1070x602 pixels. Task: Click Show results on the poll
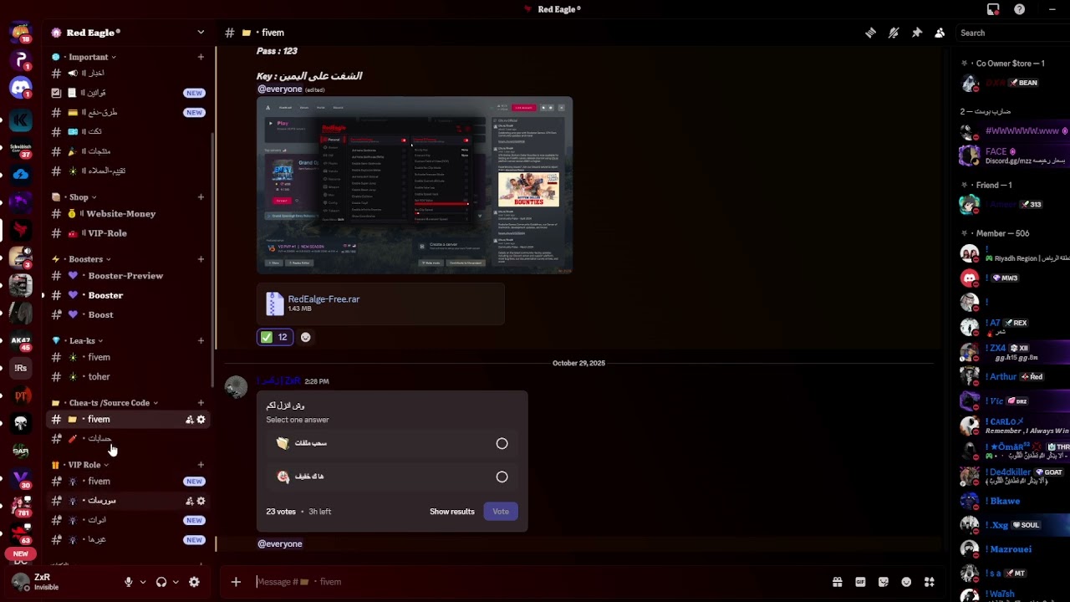pyautogui.click(x=451, y=512)
